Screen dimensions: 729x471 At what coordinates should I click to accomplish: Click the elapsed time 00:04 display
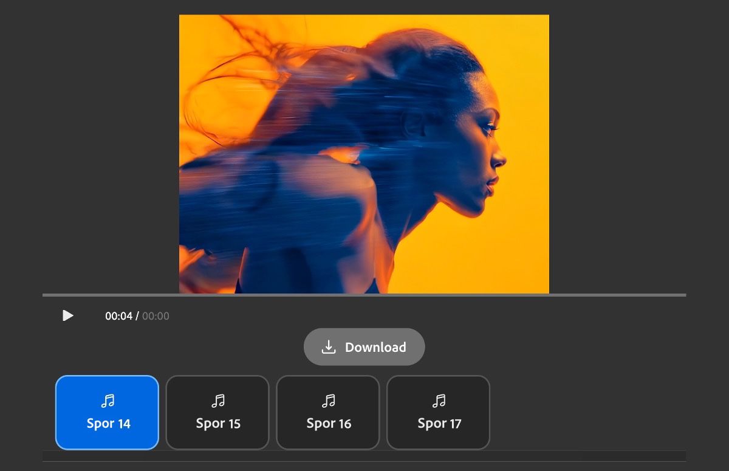(x=119, y=315)
